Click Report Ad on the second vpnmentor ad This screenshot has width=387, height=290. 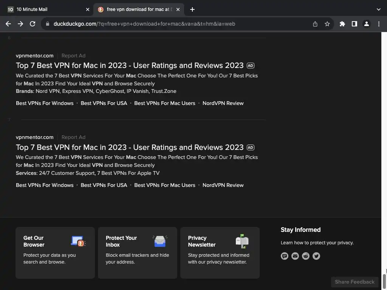(x=73, y=137)
